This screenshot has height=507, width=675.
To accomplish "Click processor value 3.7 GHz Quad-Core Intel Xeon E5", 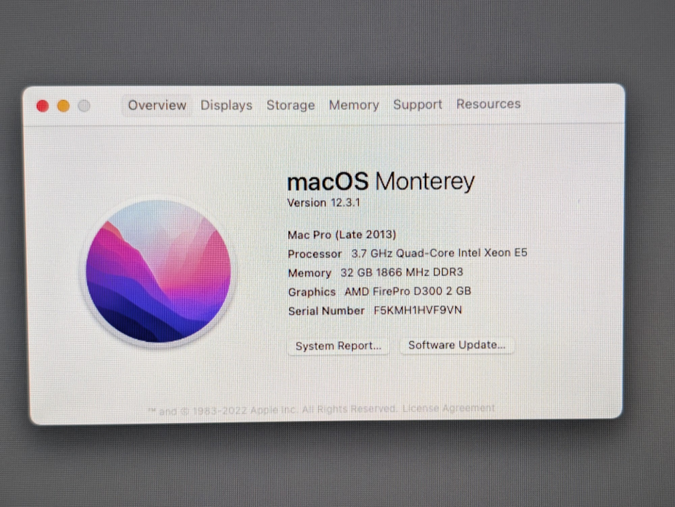I will [439, 253].
